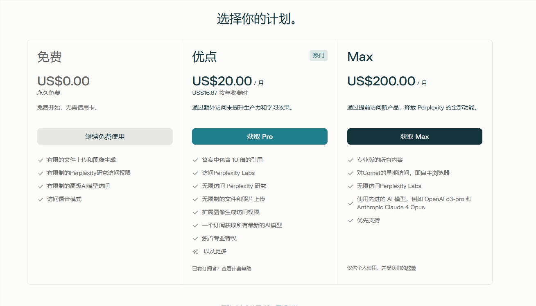Click checkmark next to 无限访问 Perplexity 研究

(x=195, y=186)
